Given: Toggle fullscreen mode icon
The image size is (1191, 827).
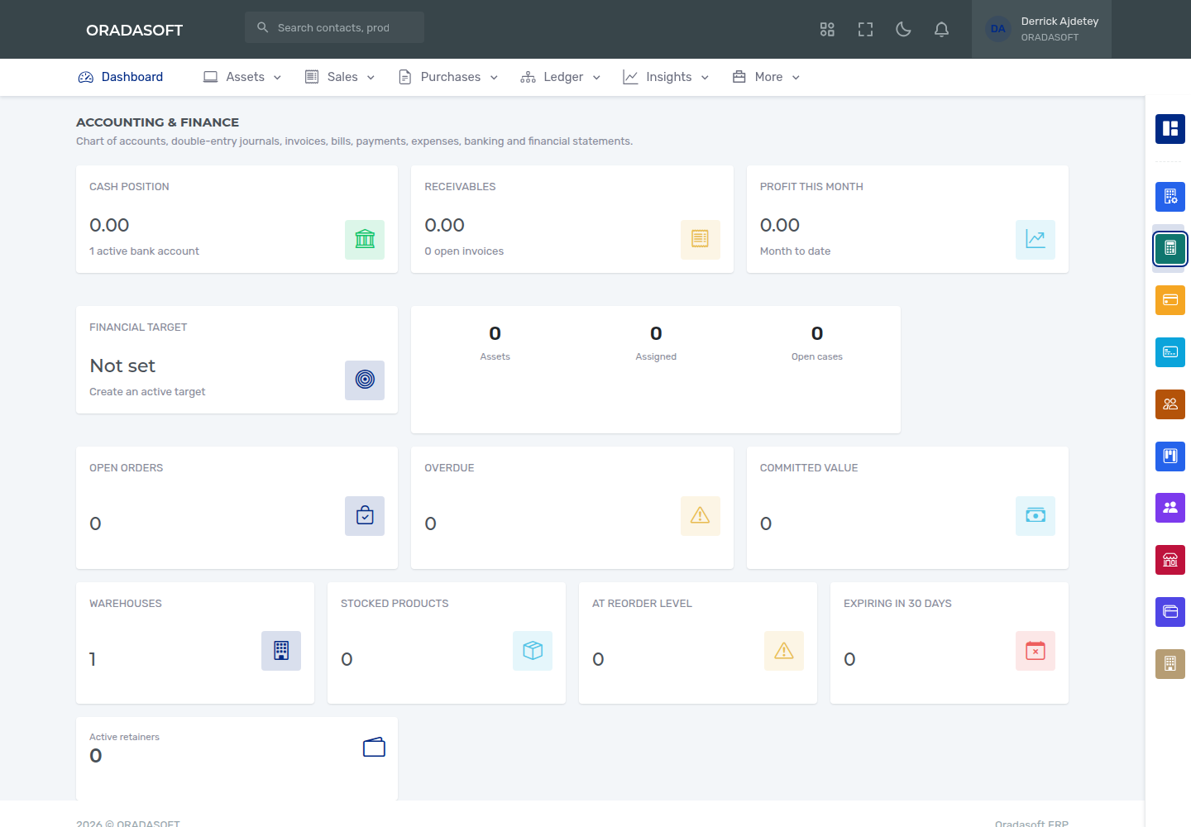Looking at the screenshot, I should pyautogui.click(x=865, y=30).
